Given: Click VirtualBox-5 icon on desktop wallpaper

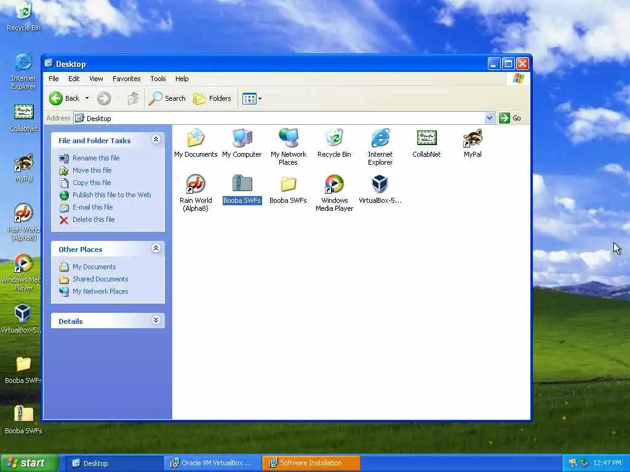Looking at the screenshot, I should pos(23,314).
